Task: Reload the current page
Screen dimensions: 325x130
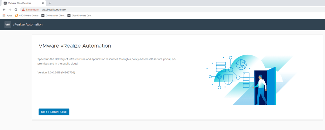Action: click(x=16, y=10)
